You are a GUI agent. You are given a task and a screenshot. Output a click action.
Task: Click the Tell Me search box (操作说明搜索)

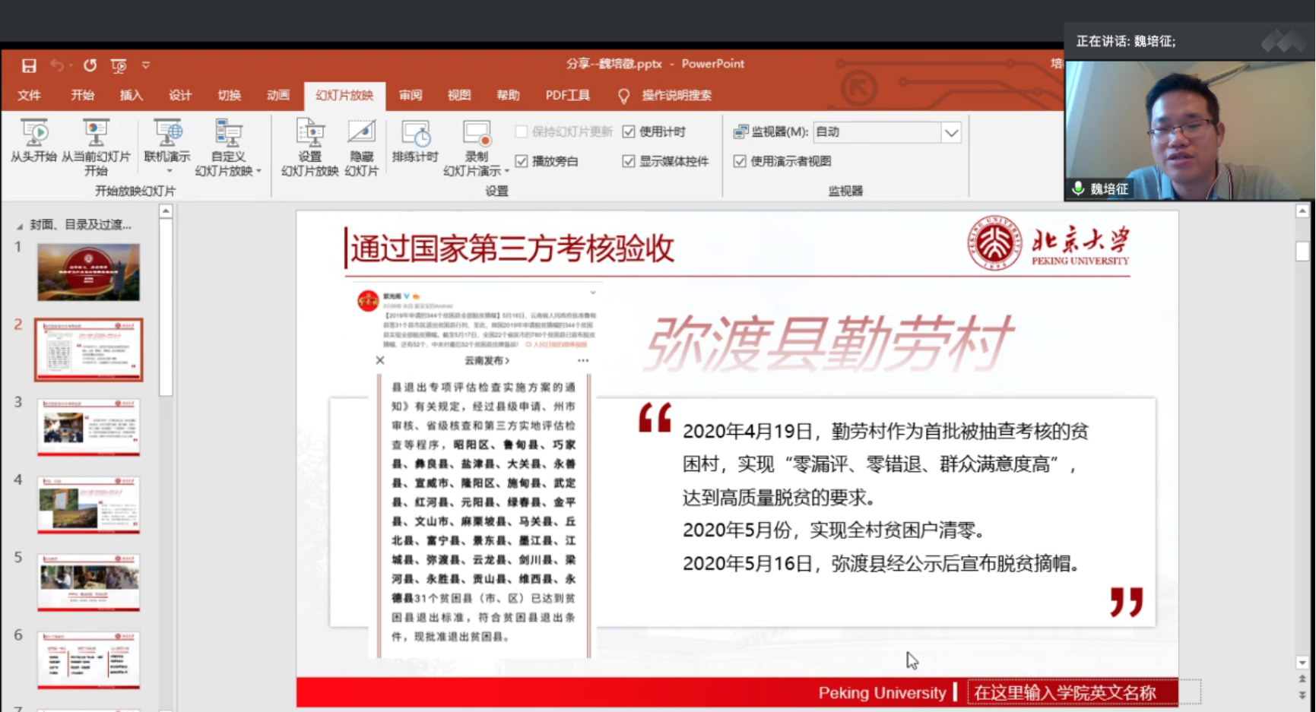click(676, 95)
